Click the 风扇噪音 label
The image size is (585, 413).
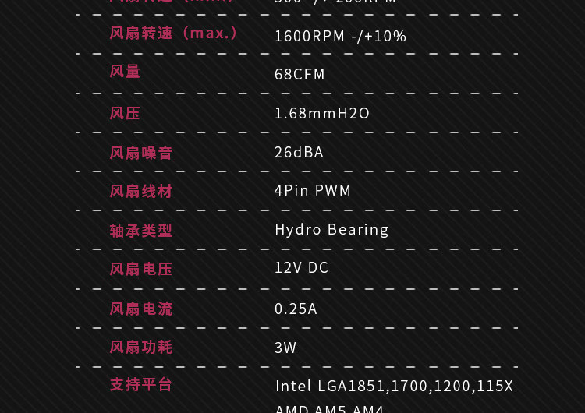(141, 153)
